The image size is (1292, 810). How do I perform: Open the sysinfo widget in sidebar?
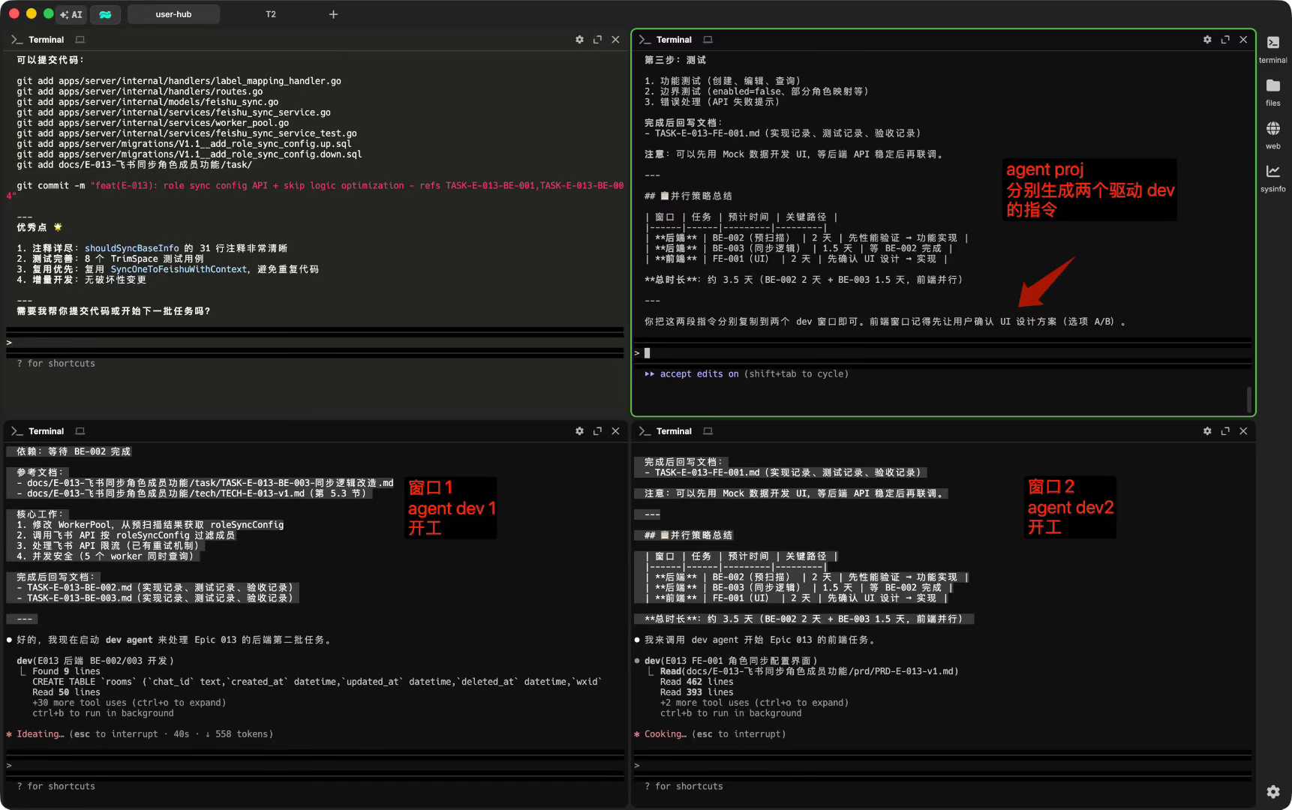(1272, 177)
